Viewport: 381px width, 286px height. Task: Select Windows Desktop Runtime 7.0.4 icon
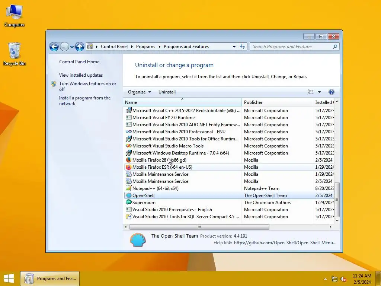tap(128, 153)
